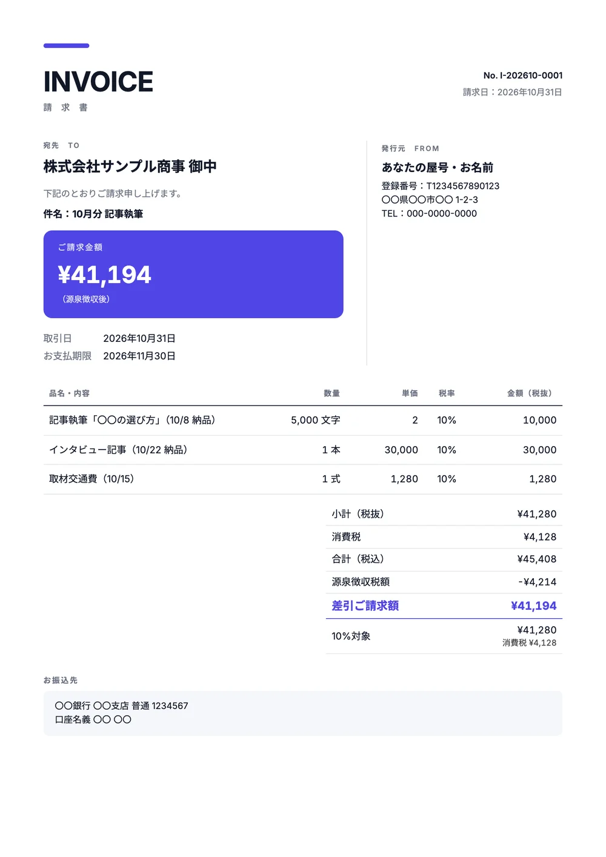Click invoice number No. I-202610-0001

click(523, 75)
